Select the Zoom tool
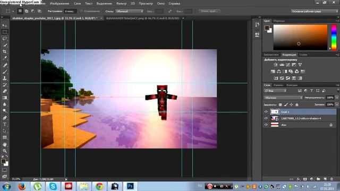 click(5, 151)
